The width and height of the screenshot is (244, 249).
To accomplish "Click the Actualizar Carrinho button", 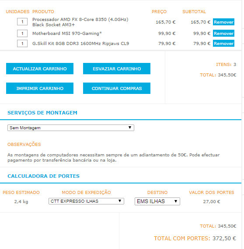I will pyautogui.click(x=40, y=69).
